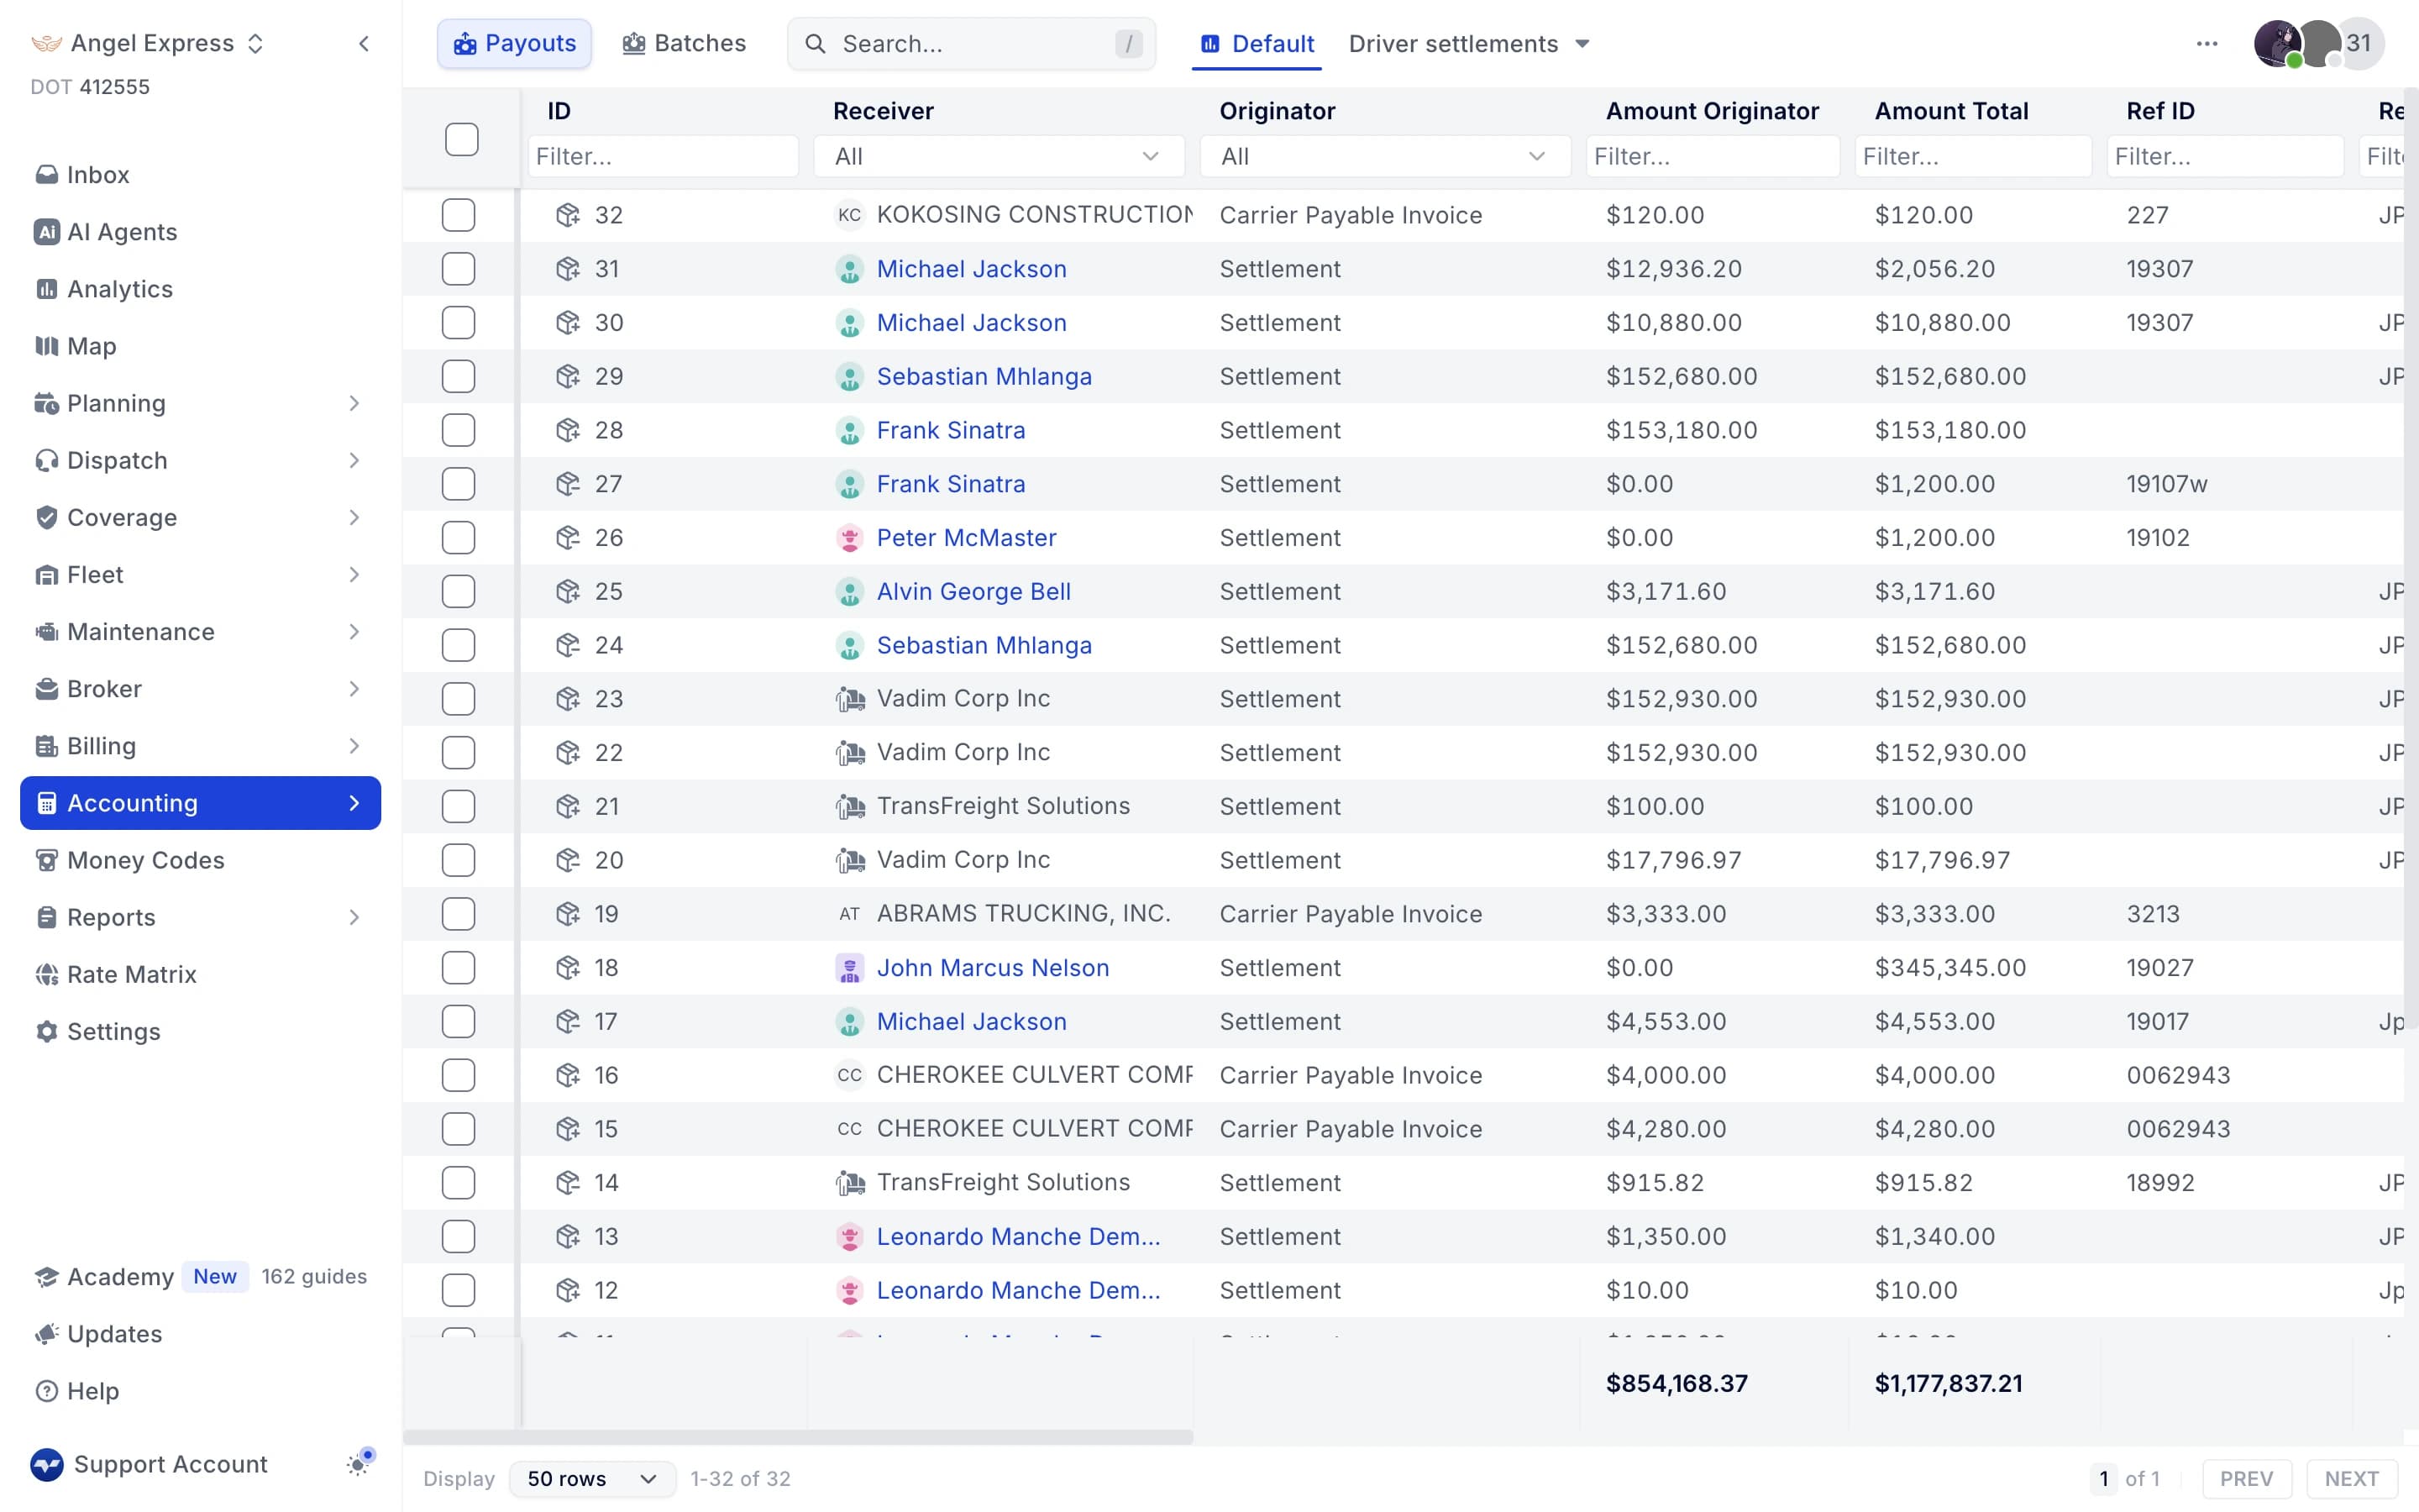Click the three-dot more options icon
This screenshot has height=1512, width=2419.
[2207, 43]
